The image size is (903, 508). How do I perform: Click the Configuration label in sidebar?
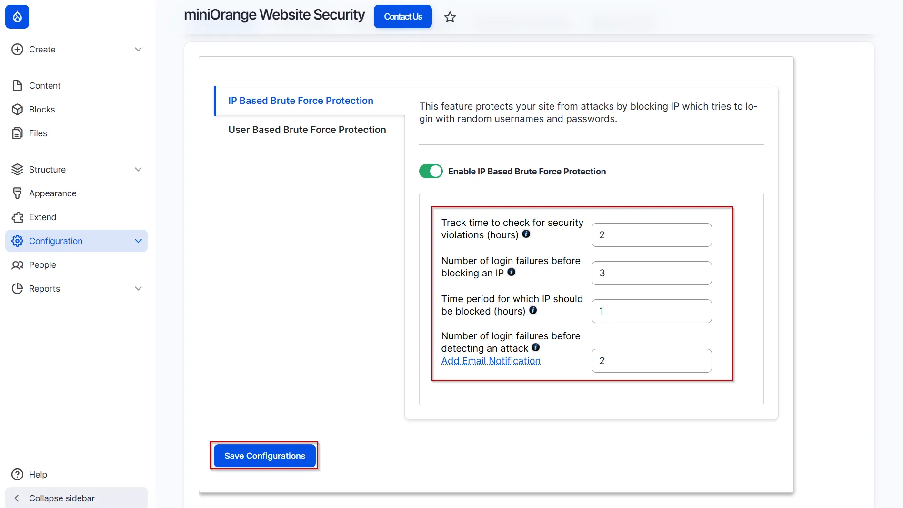[x=56, y=241]
